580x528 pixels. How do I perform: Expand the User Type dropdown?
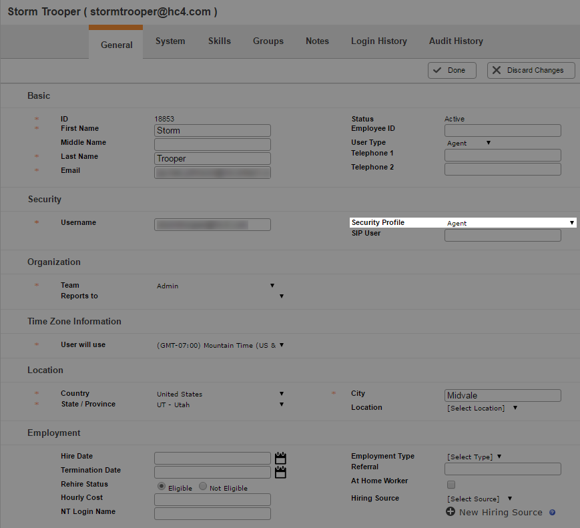click(469, 143)
